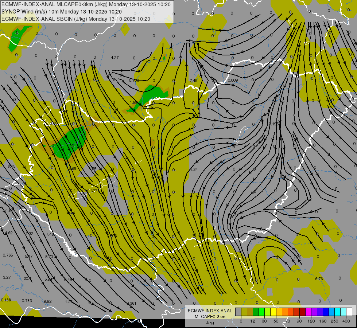
Task: Click the map value 9.92
Action: [x=47, y=301]
